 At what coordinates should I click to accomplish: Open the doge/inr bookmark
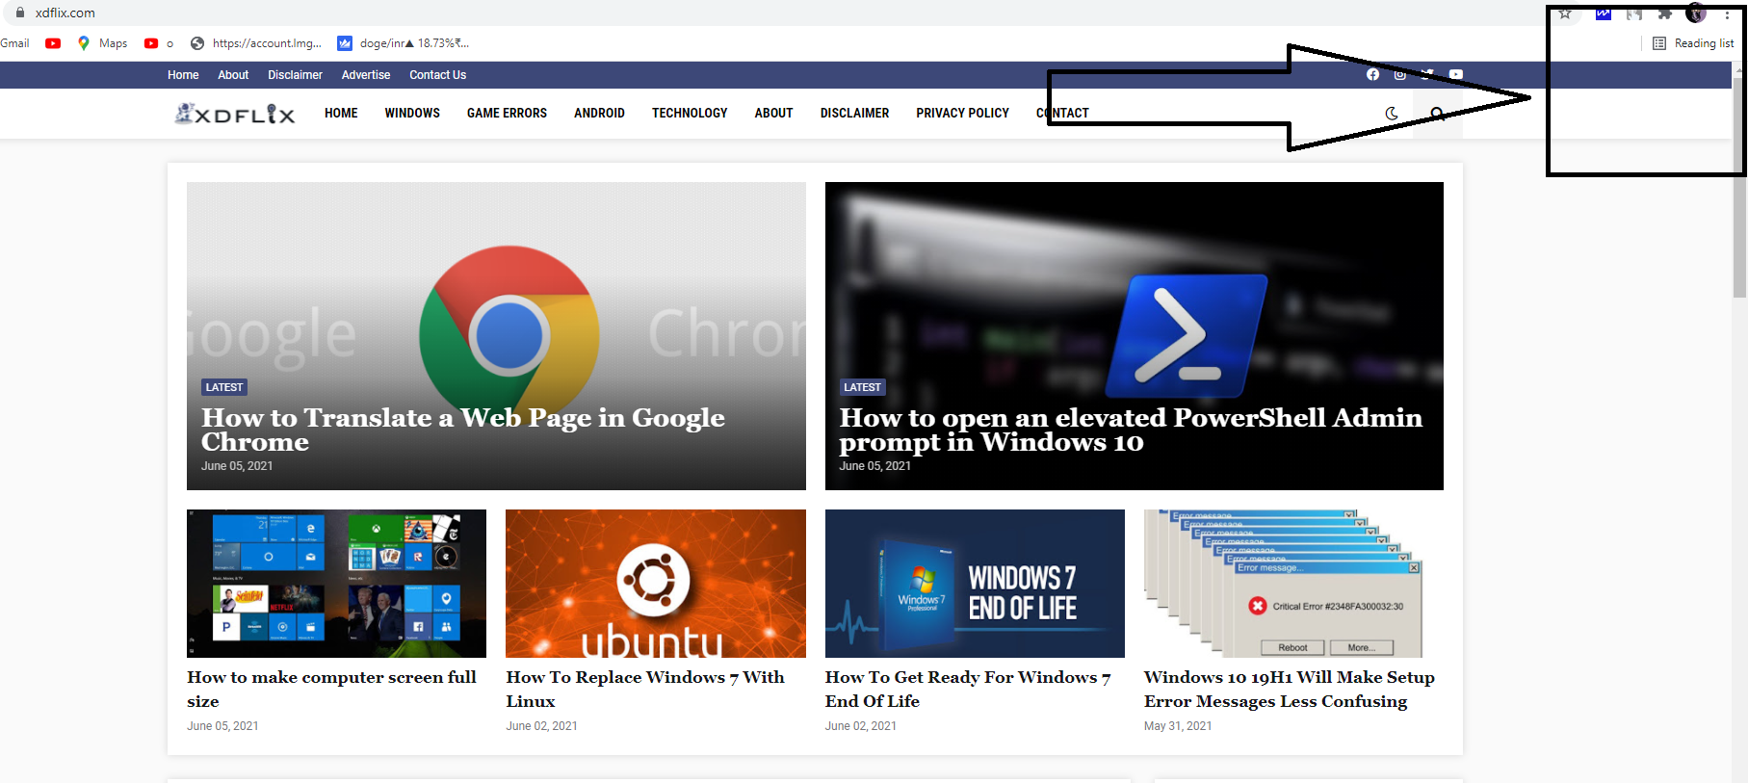tap(404, 43)
